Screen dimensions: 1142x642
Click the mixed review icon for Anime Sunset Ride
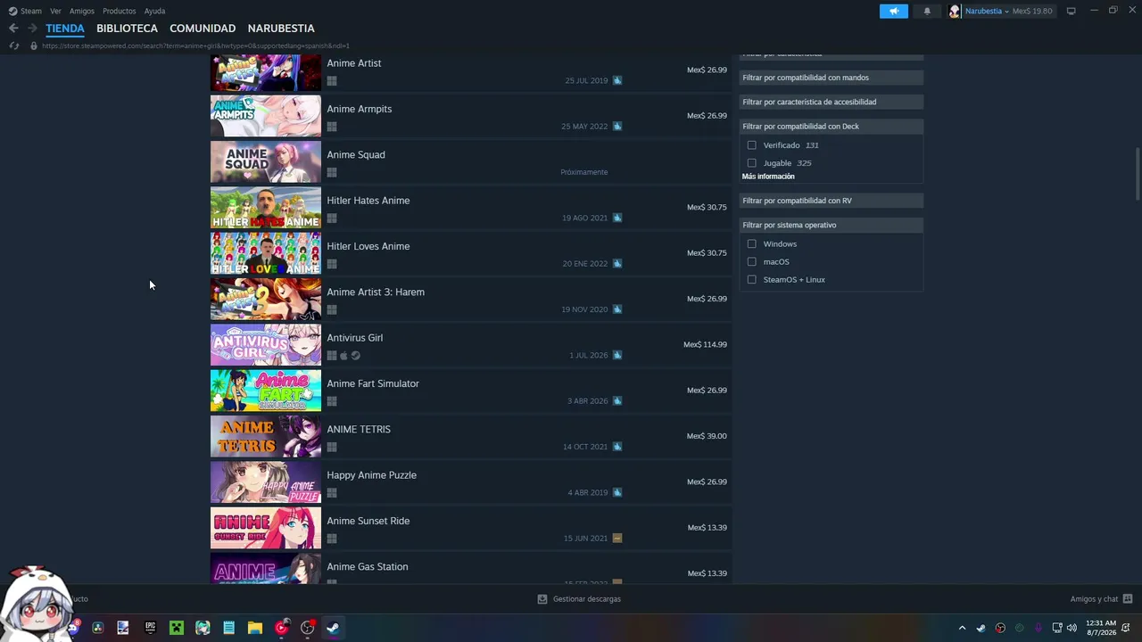(617, 539)
